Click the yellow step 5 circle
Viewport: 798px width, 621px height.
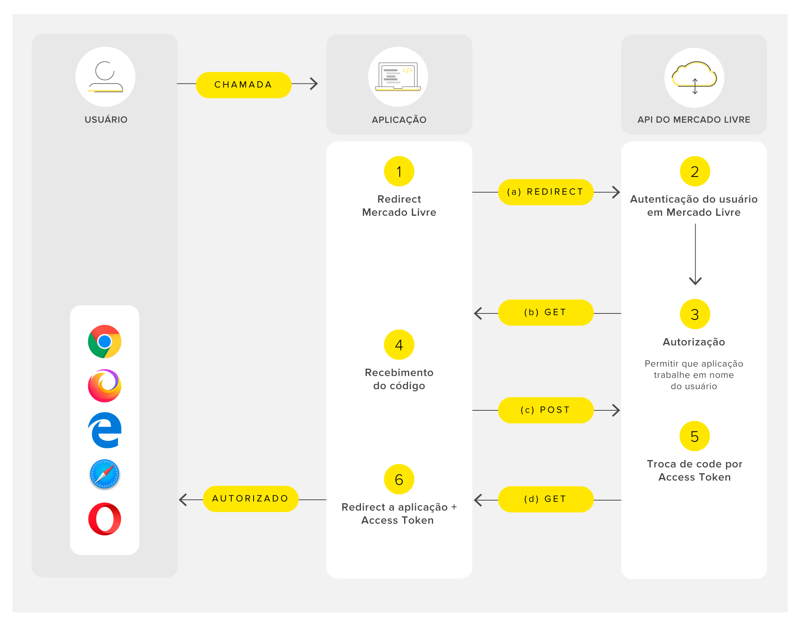tap(695, 436)
